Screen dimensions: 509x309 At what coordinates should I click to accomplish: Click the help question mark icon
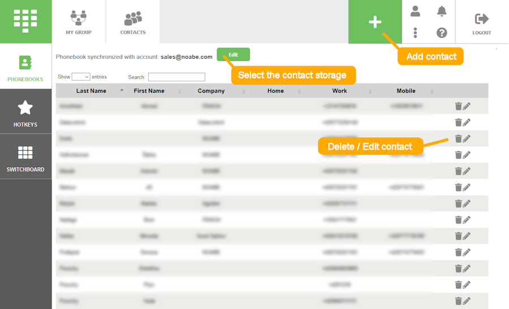pos(442,33)
